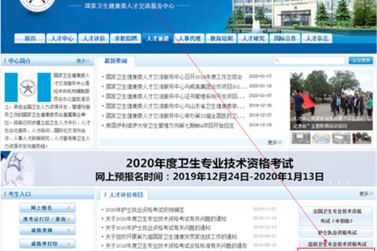The height and width of the screenshot is (251, 377).
Task: Switch to the 最新要闻 tab
Action: [116, 61]
